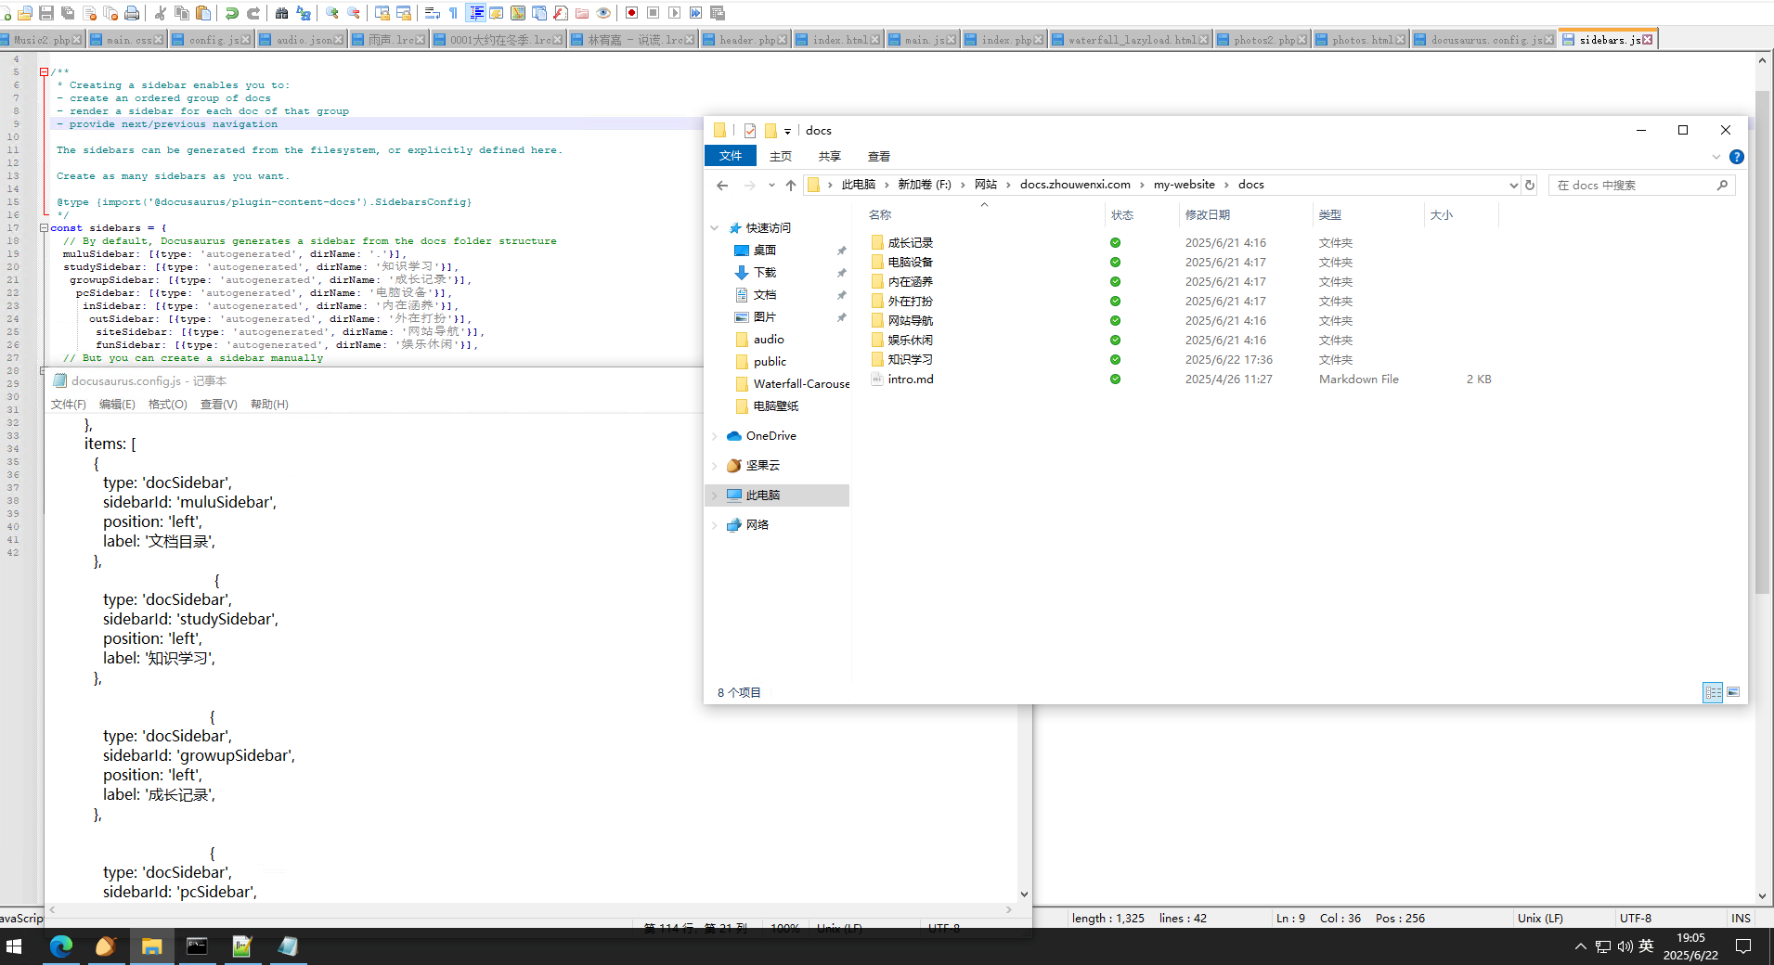
Task: Expand the 网络 tree node
Action: click(x=715, y=525)
